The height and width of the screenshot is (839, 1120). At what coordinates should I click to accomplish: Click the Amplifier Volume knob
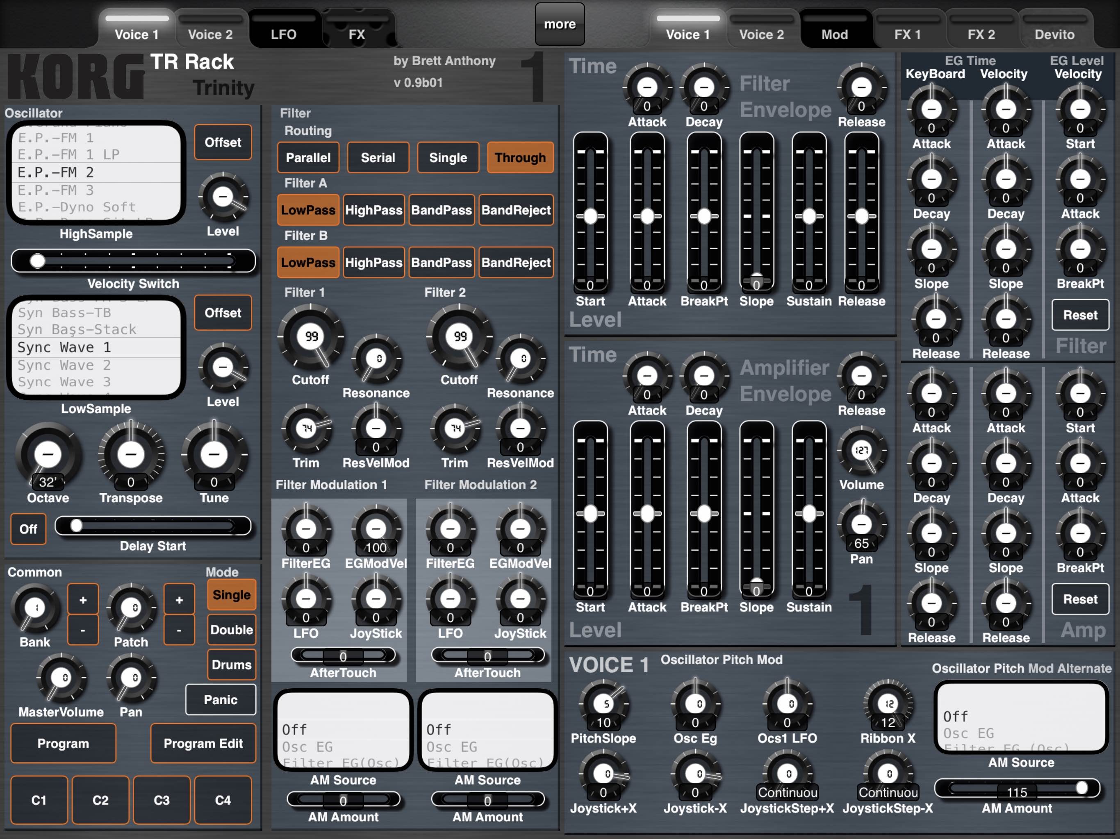(861, 450)
